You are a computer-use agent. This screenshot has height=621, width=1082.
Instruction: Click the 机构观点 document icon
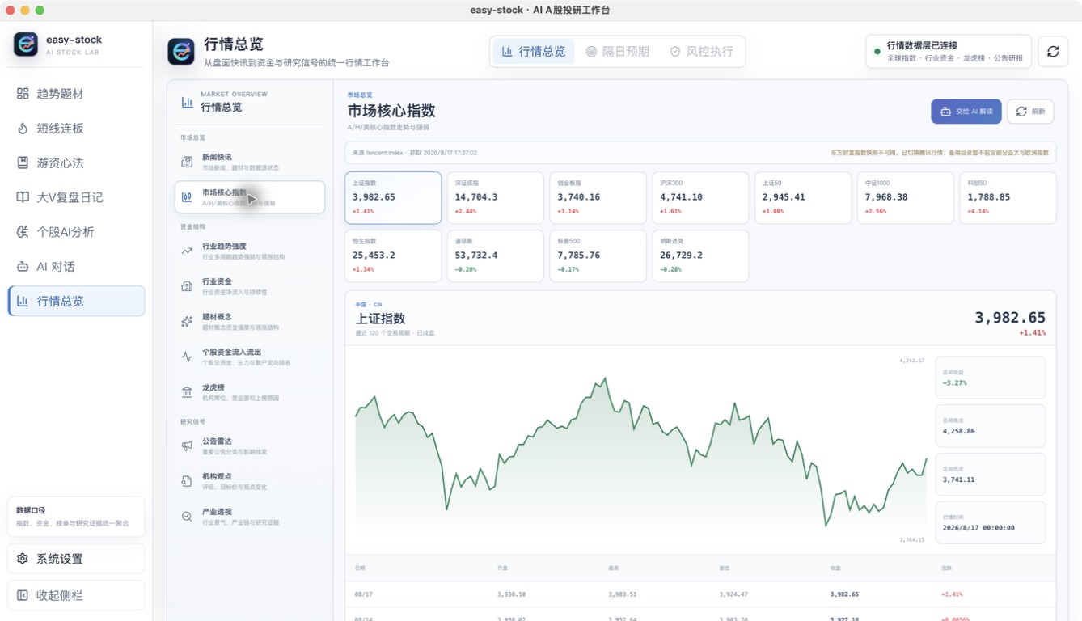point(187,481)
